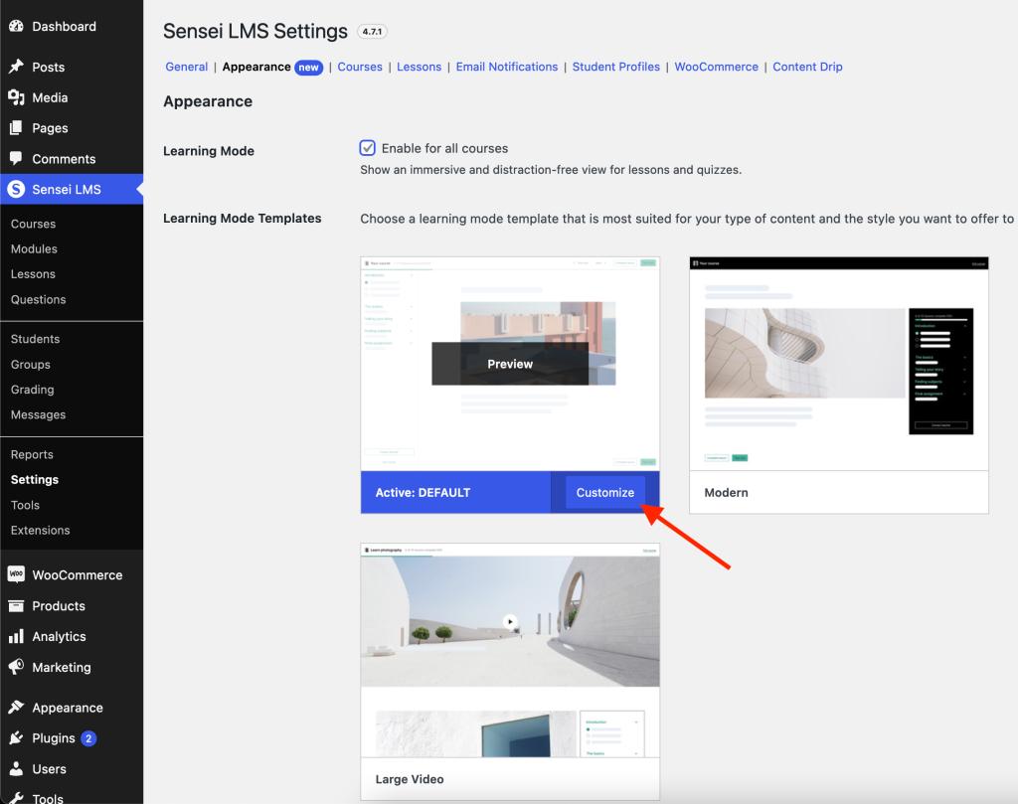The height and width of the screenshot is (804, 1018).
Task: Open Courses submenu under Sensei LMS
Action: (x=33, y=224)
